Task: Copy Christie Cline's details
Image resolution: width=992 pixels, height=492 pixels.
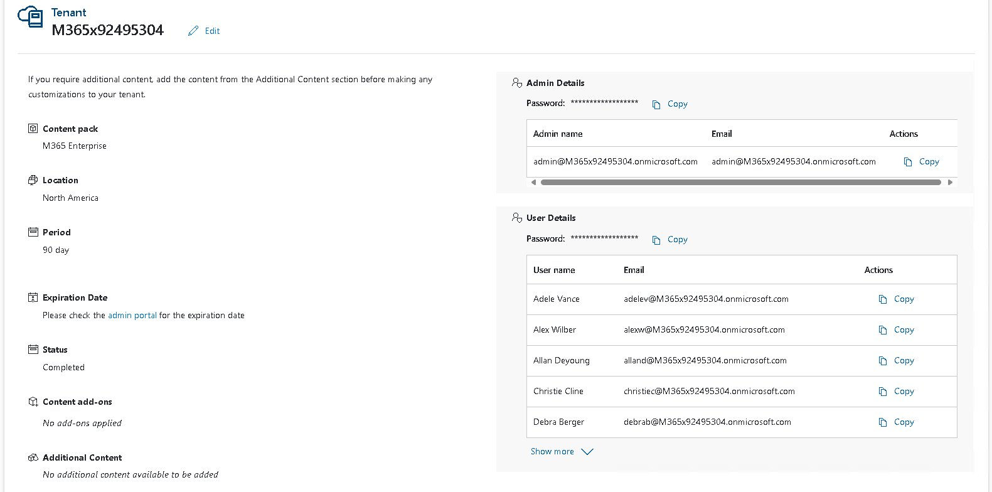Action: pyautogui.click(x=904, y=391)
